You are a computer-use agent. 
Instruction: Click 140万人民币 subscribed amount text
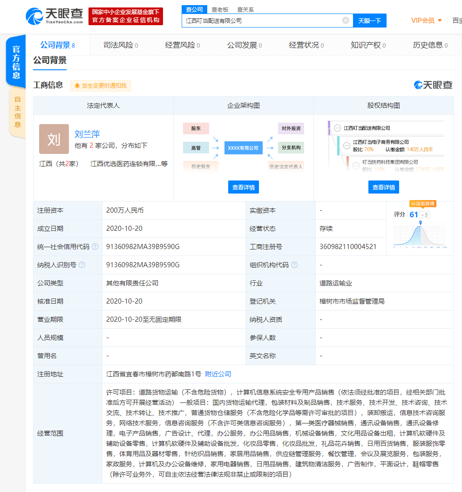tap(420, 149)
